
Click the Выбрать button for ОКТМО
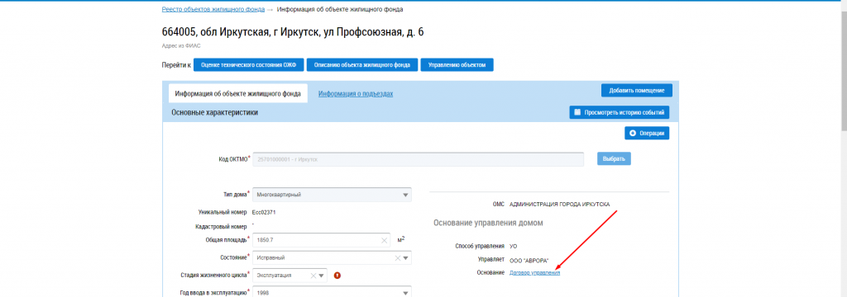tap(614, 159)
